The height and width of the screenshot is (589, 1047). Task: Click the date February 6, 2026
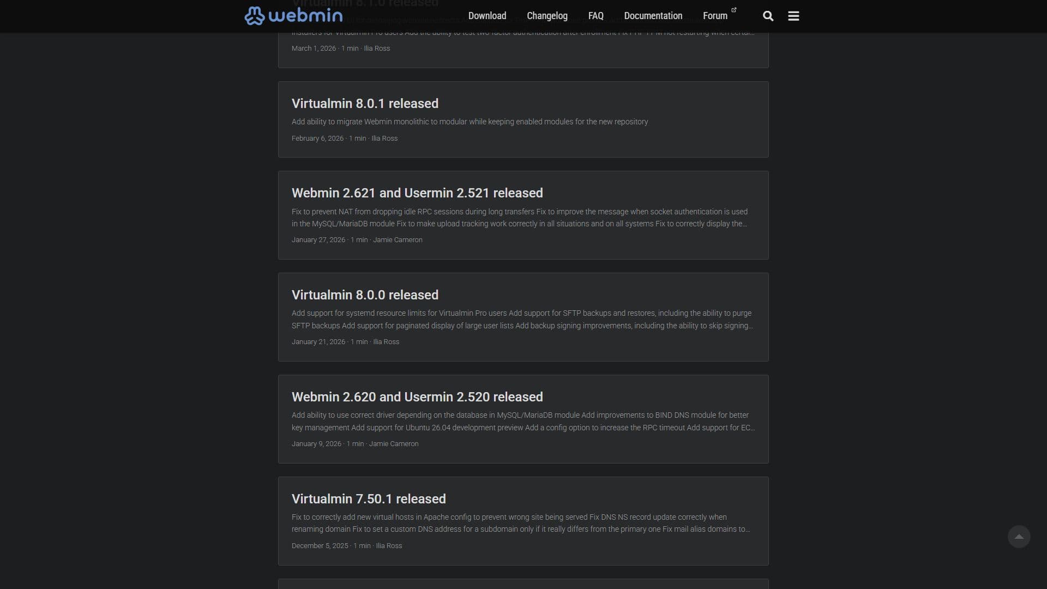pos(317,139)
